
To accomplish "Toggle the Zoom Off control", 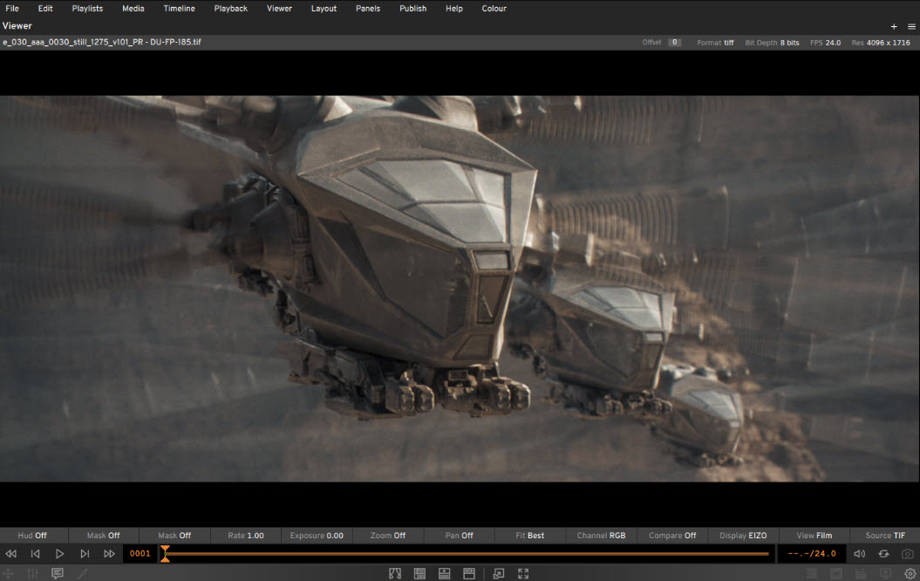I will 388,536.
